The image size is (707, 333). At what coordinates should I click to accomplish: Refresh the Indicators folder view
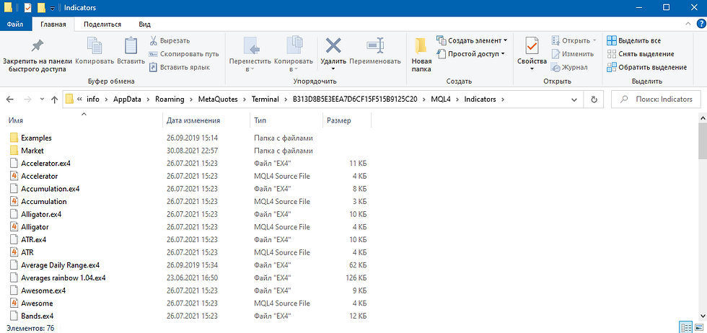[594, 99]
